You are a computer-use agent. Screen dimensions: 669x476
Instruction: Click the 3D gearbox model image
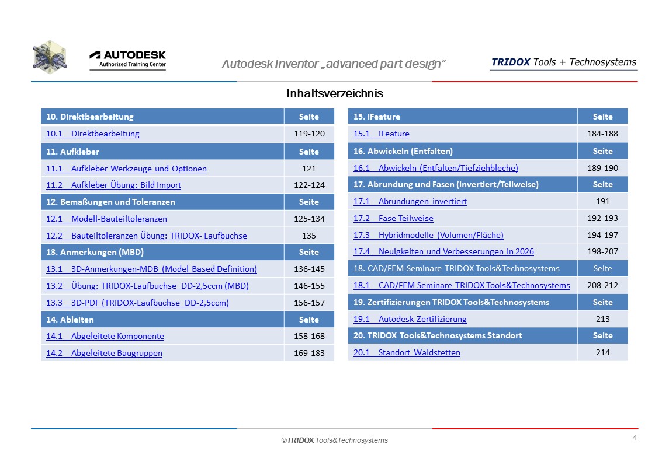(x=50, y=58)
